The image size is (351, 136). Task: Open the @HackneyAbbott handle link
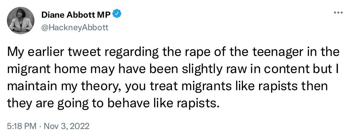(75, 28)
